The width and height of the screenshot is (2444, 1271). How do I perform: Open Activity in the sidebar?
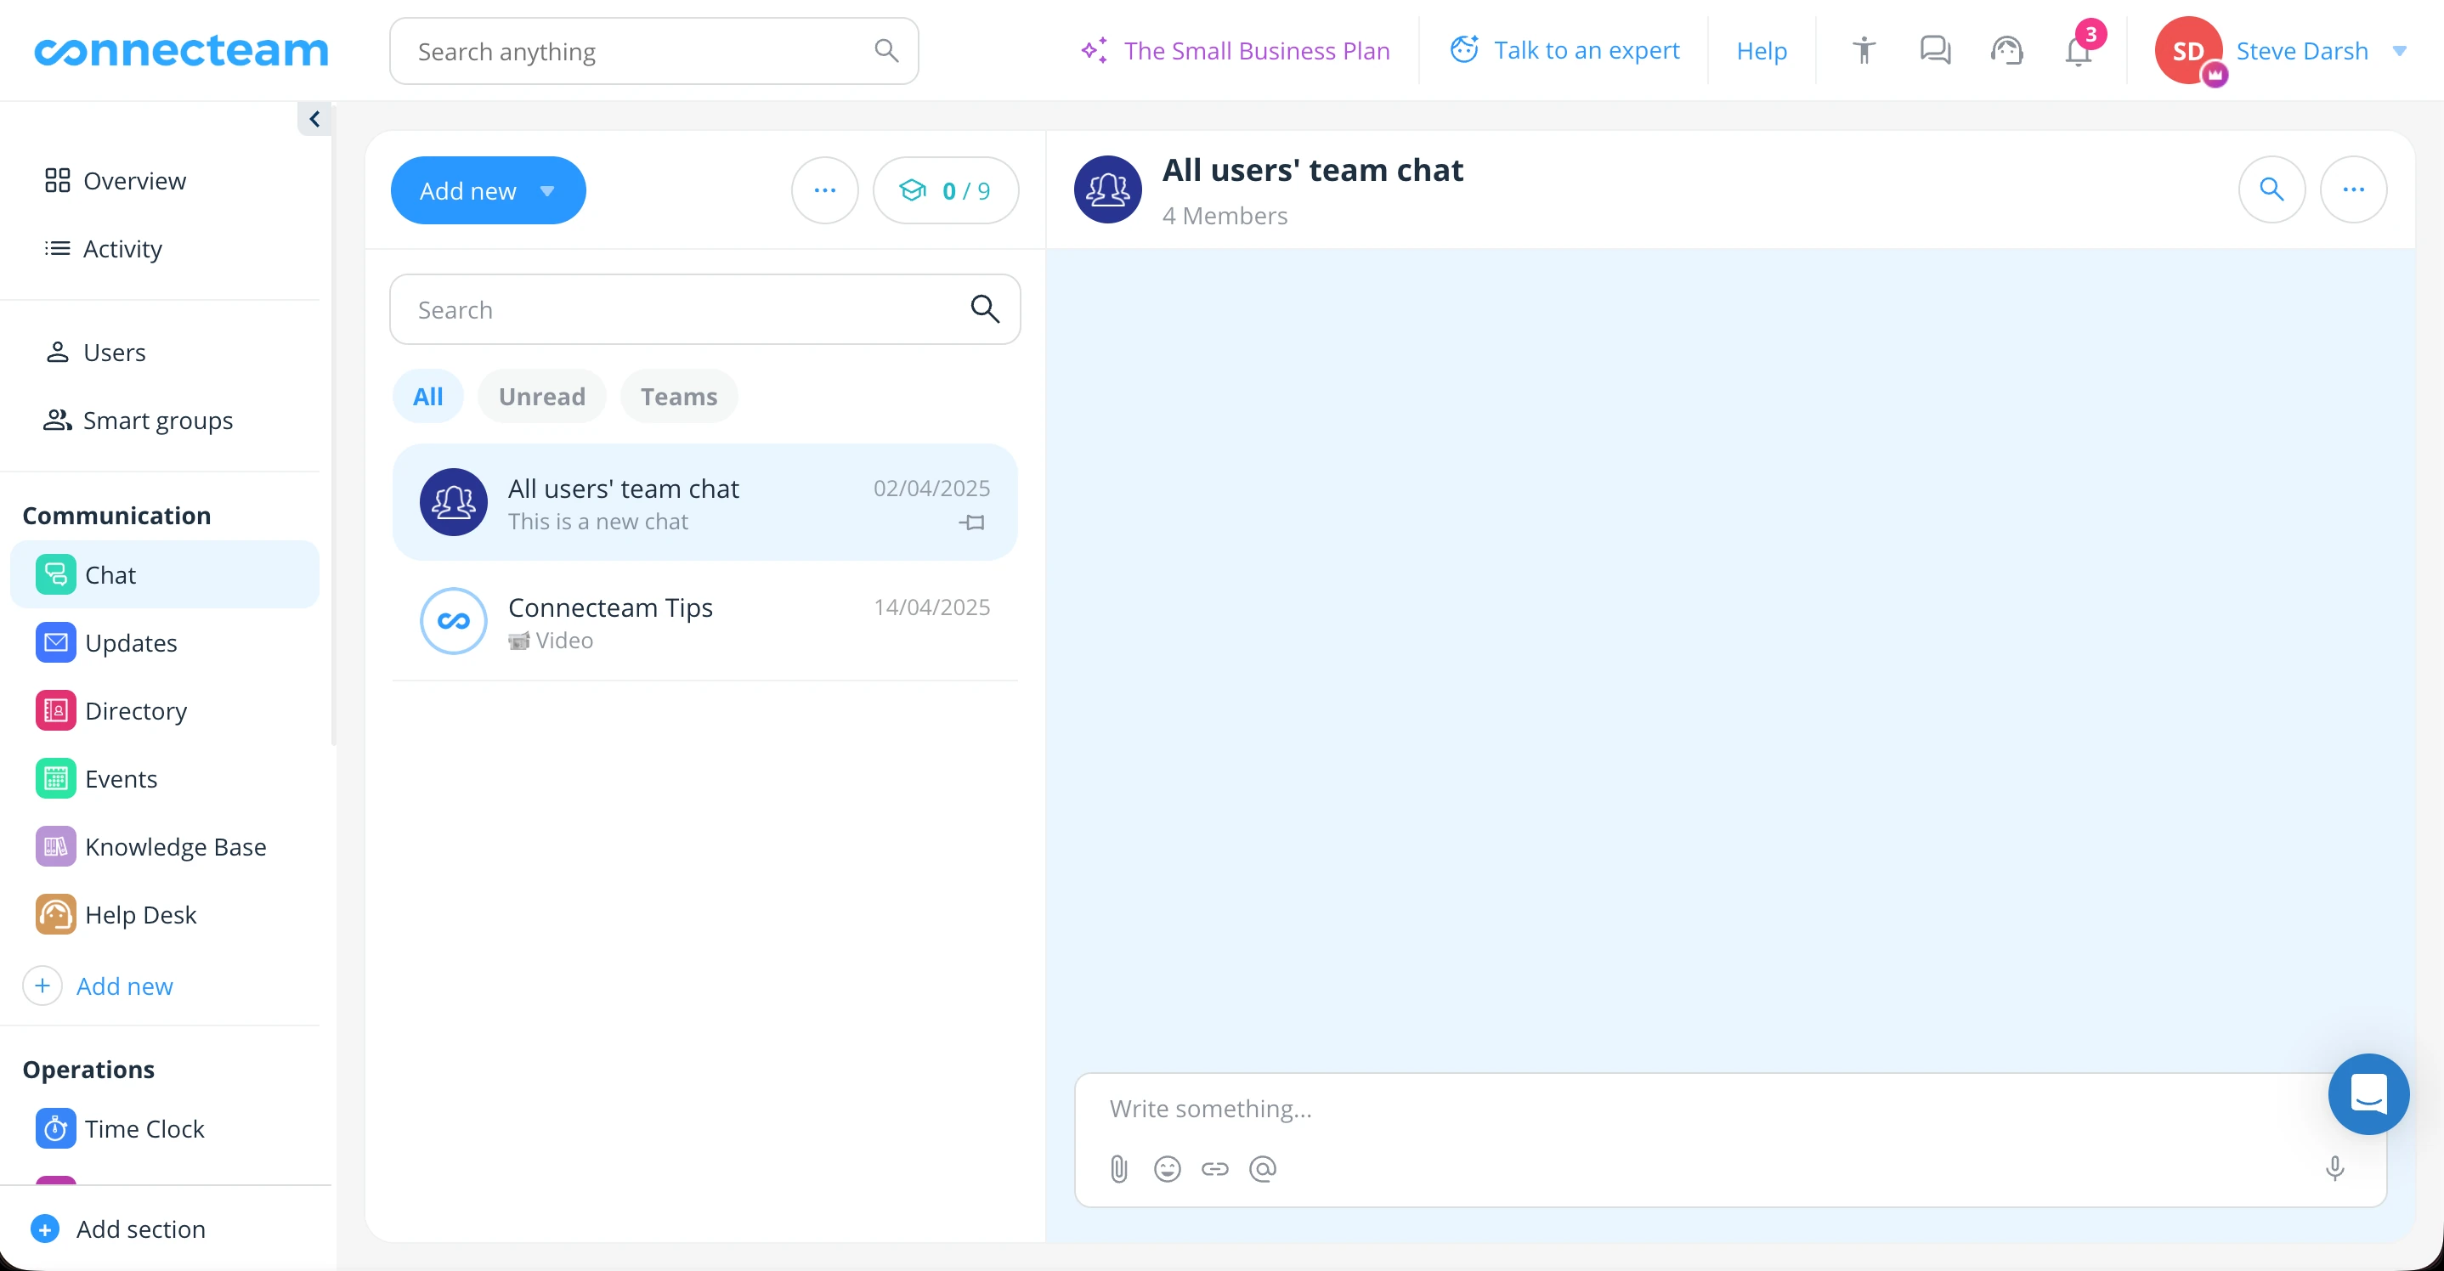point(105,249)
